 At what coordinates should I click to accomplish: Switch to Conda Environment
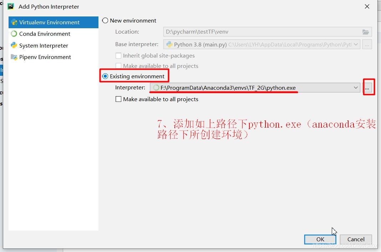54,34
